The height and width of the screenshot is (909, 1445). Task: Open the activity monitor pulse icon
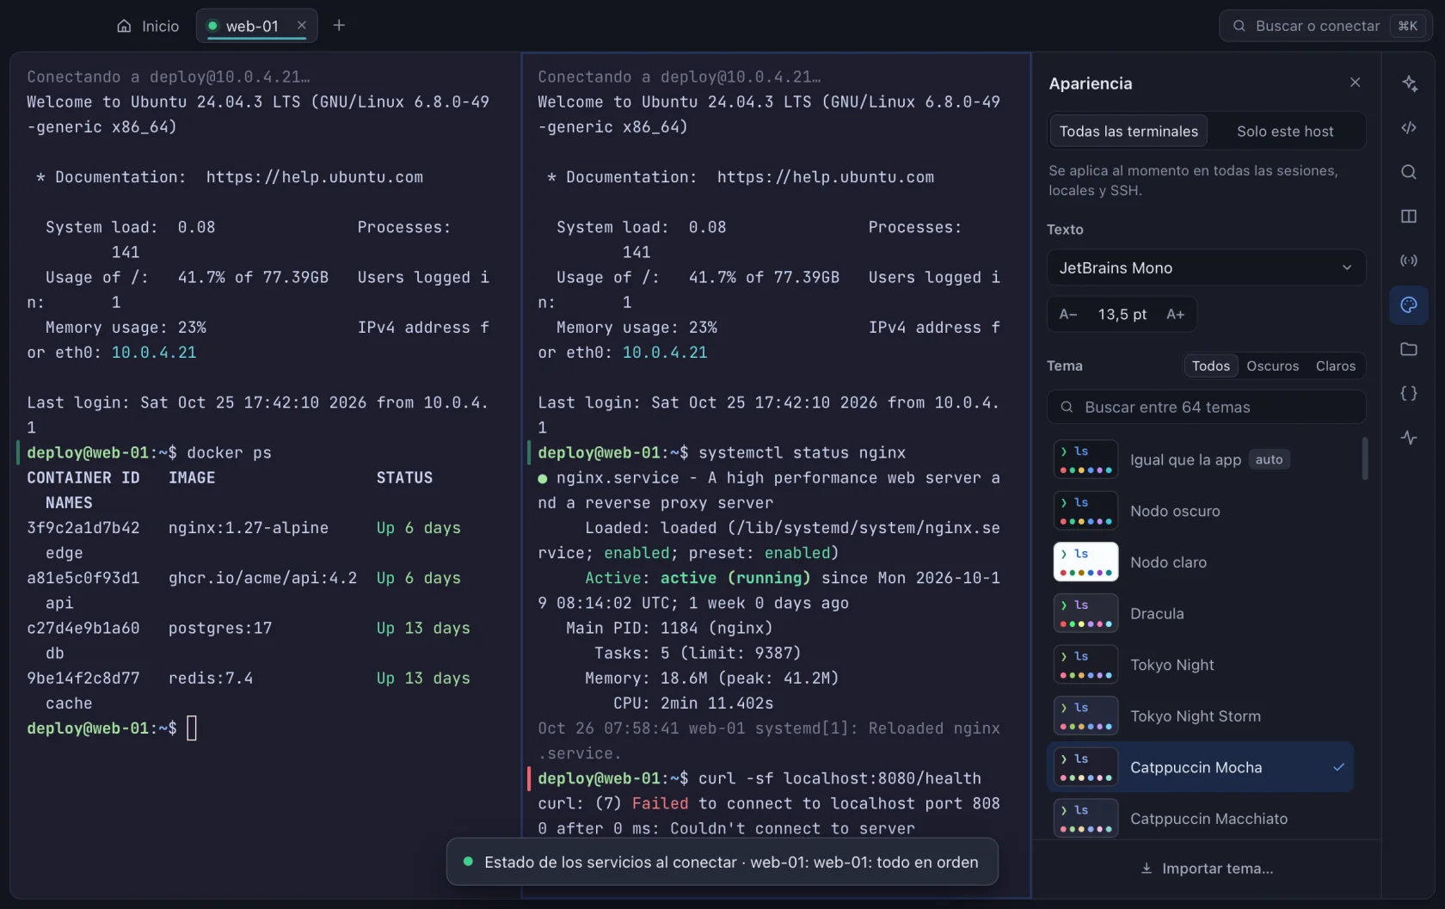click(x=1409, y=438)
